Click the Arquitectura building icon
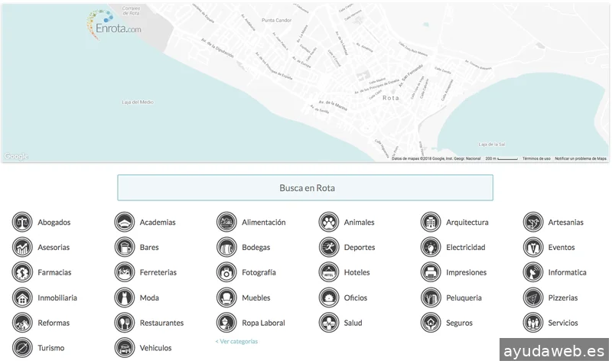Image resolution: width=612 pixels, height=364 pixels. 431,223
